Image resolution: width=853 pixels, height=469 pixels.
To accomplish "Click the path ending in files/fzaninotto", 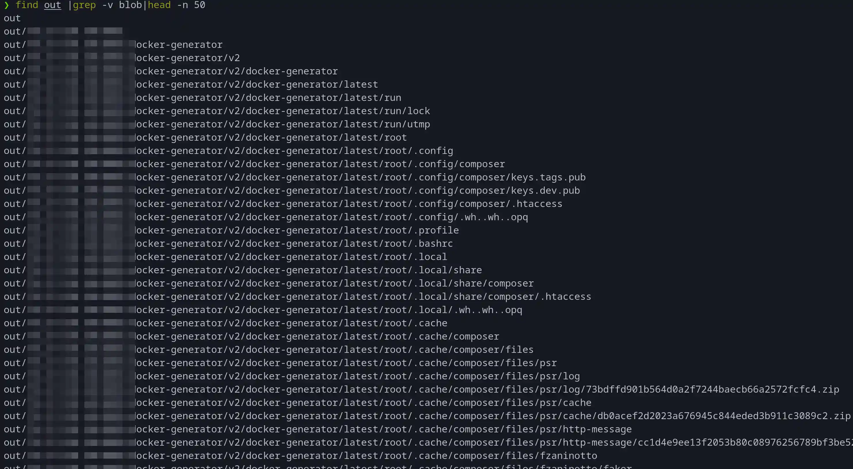I will [568, 455].
